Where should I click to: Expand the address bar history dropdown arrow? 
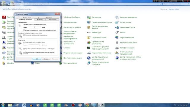coord(158,4)
